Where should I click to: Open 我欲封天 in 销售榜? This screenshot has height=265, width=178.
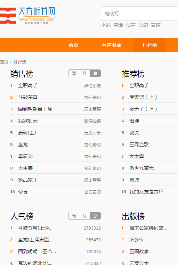click(28, 121)
